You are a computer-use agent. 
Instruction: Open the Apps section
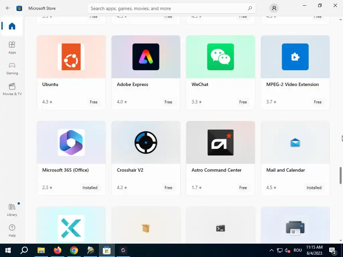[12, 48]
